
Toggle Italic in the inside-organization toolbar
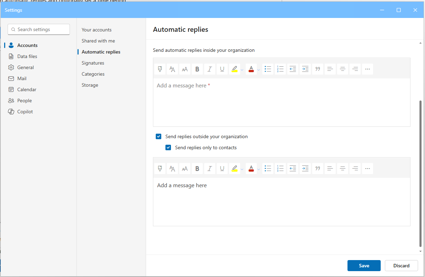click(210, 69)
